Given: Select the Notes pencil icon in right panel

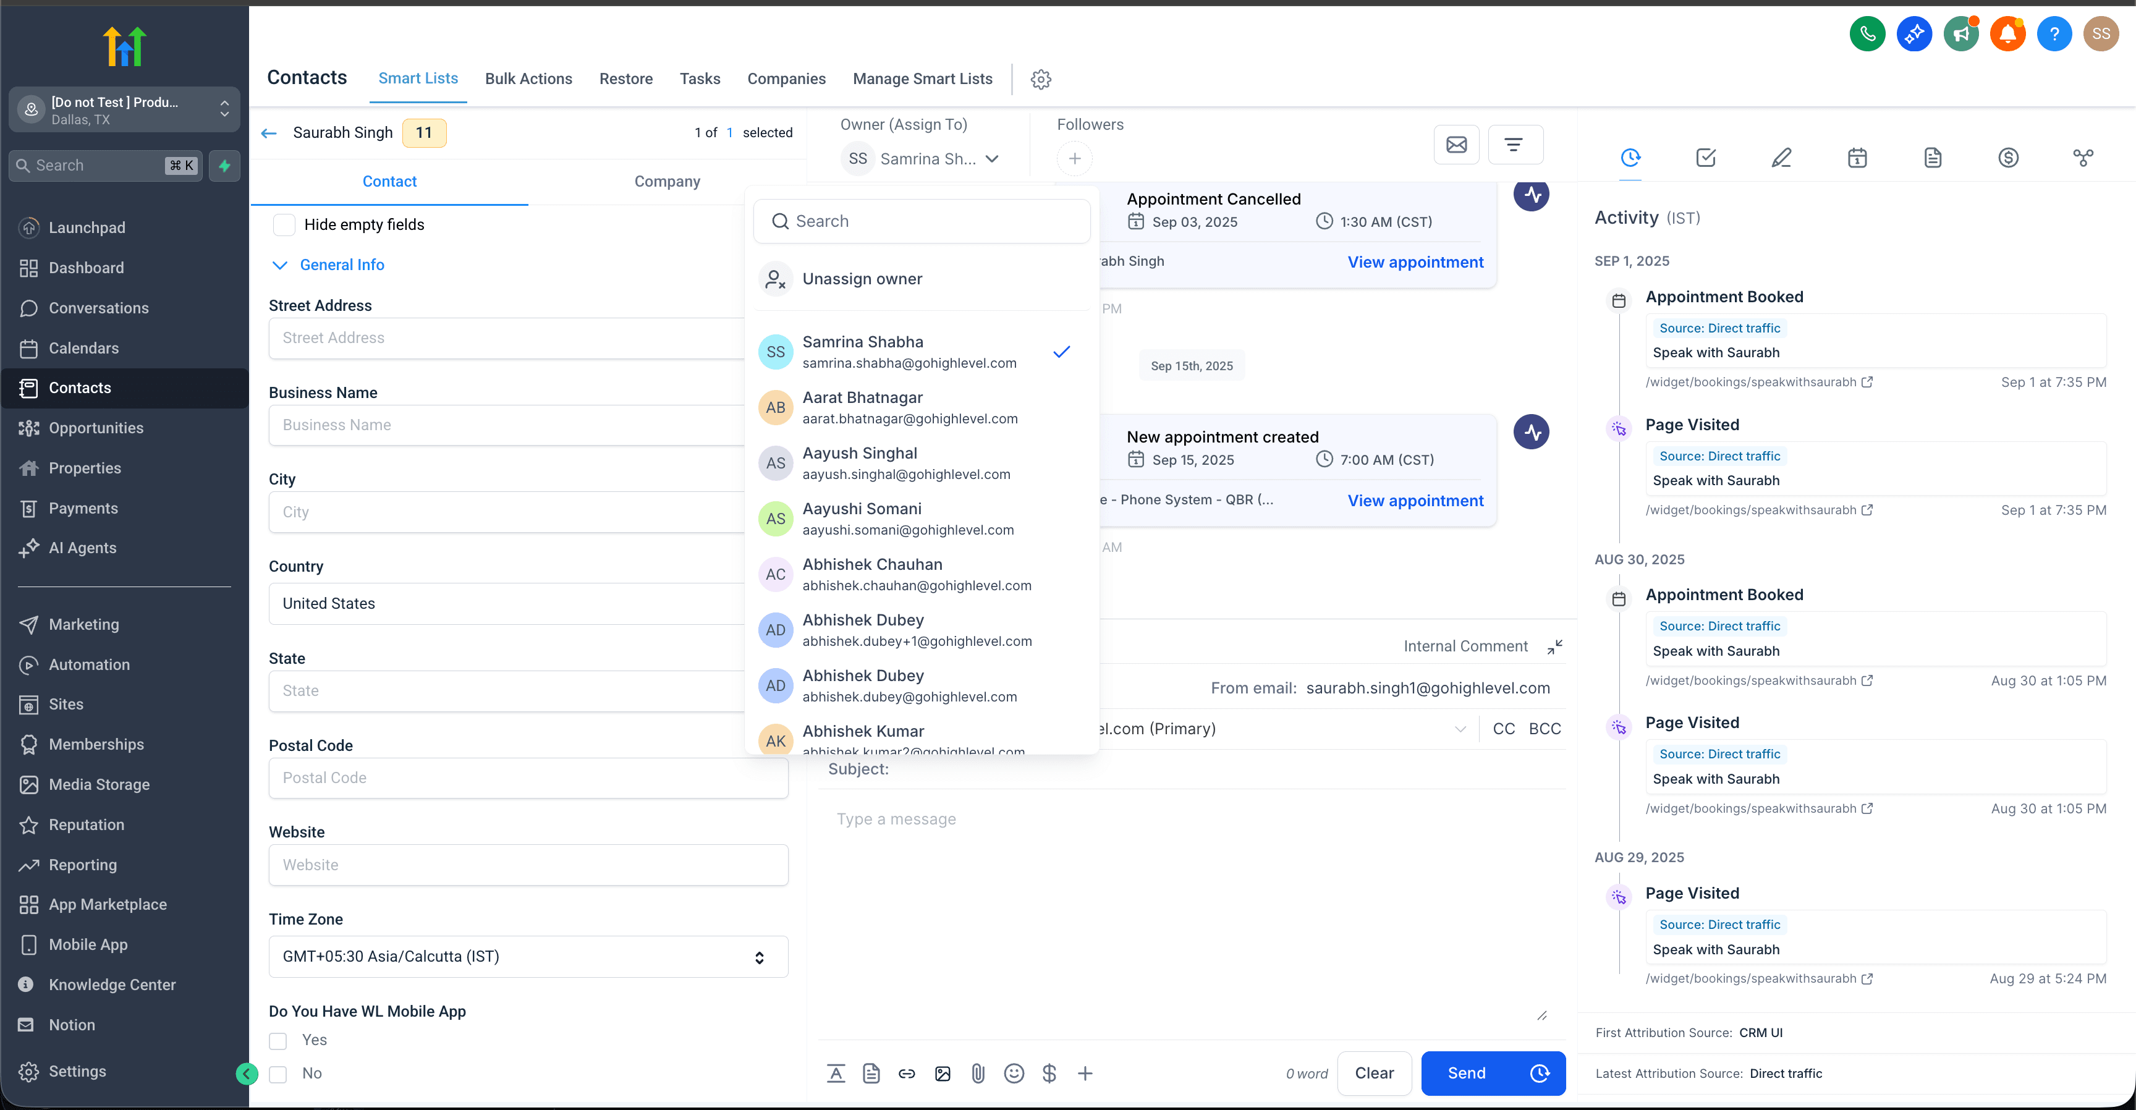Looking at the screenshot, I should 1782,158.
